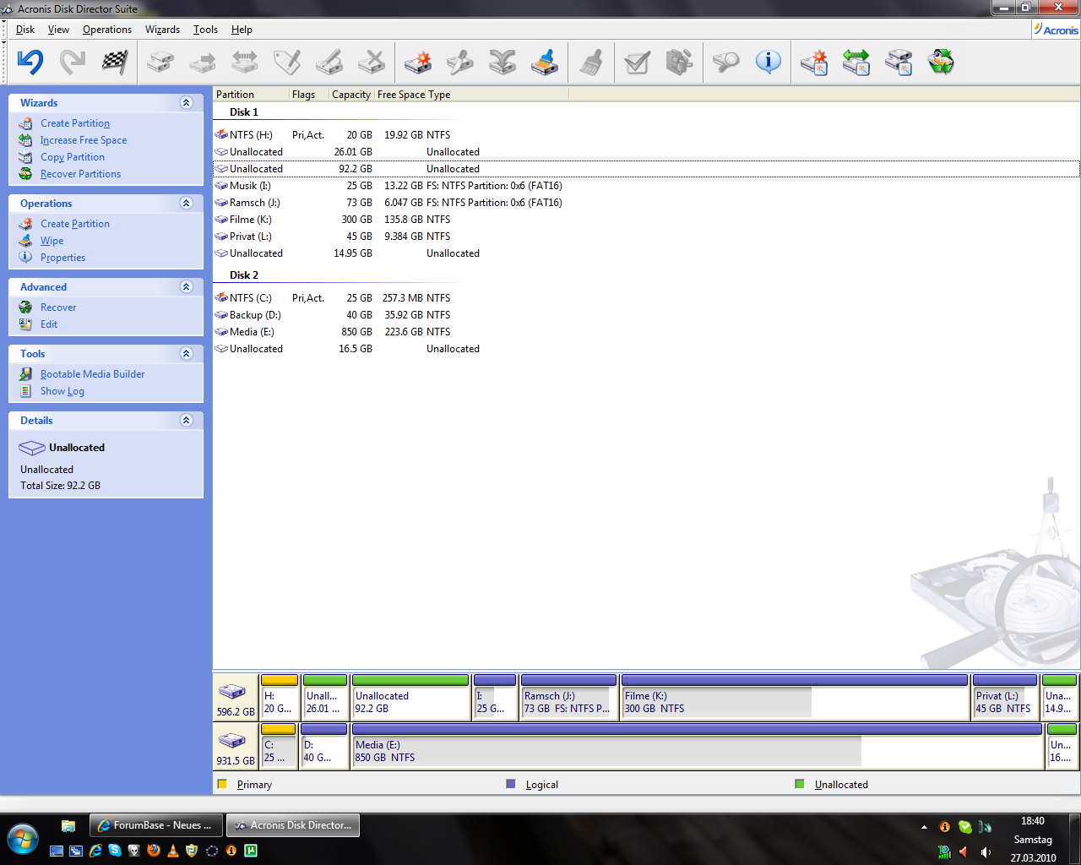Select the Musik (I:) partition row
Image resolution: width=1081 pixels, height=865 pixels.
pyautogui.click(x=646, y=186)
